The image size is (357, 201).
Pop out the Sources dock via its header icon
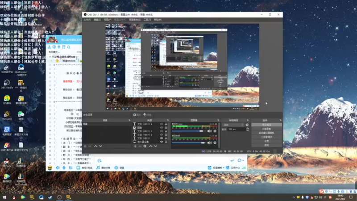pos(168,120)
